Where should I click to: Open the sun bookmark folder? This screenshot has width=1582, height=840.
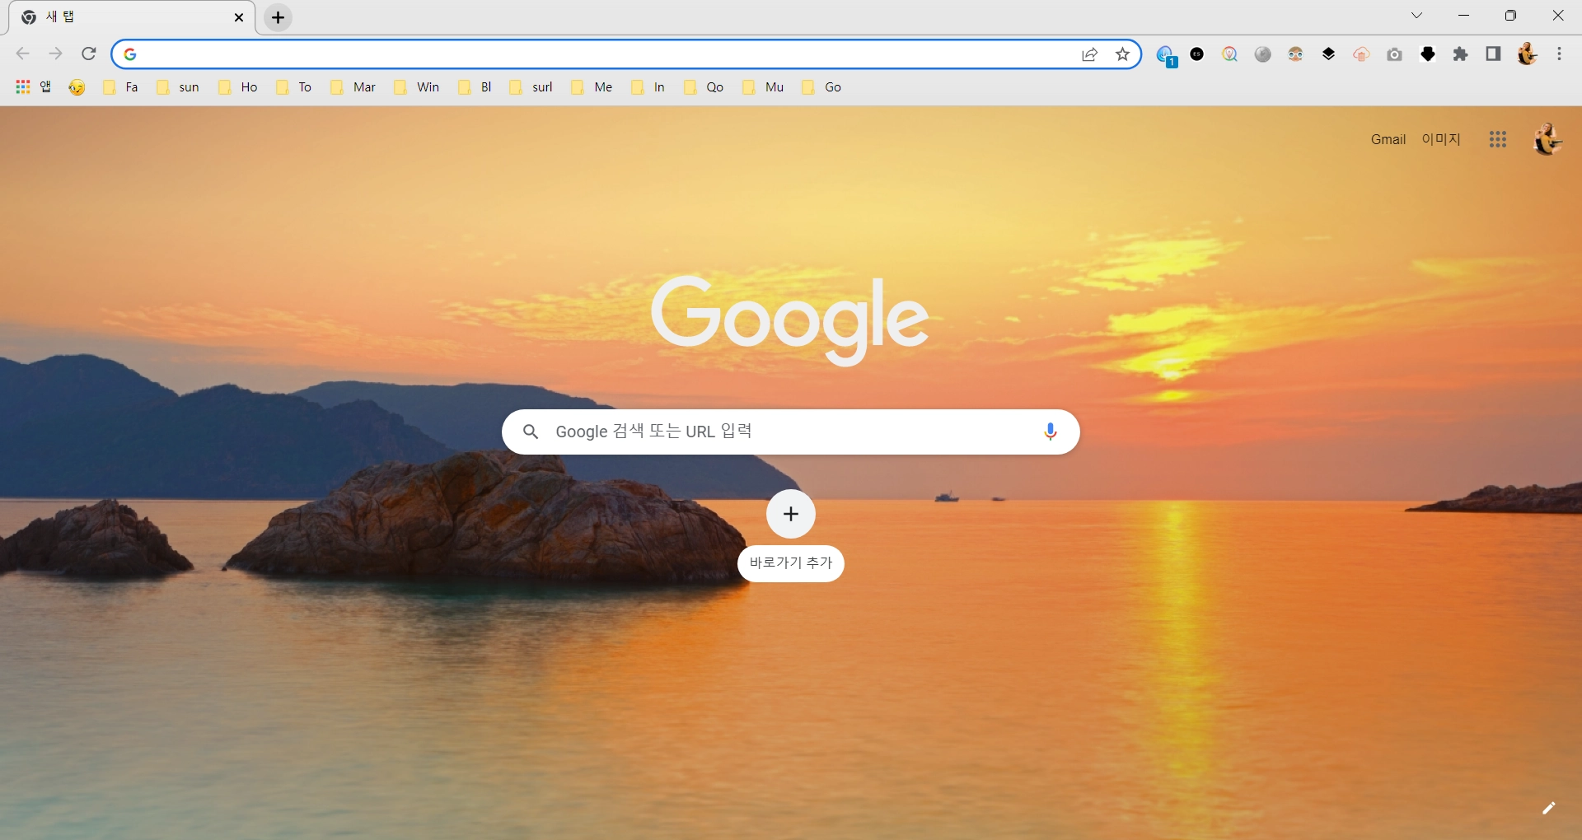[177, 87]
